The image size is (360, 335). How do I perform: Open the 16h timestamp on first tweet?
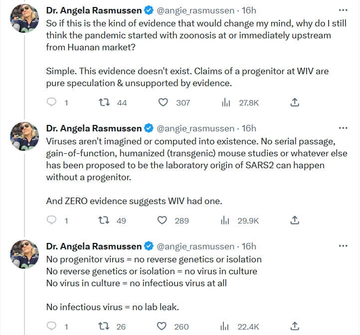tap(248, 10)
